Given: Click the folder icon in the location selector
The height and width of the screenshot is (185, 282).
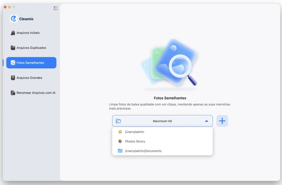Looking at the screenshot, I should coord(118,121).
